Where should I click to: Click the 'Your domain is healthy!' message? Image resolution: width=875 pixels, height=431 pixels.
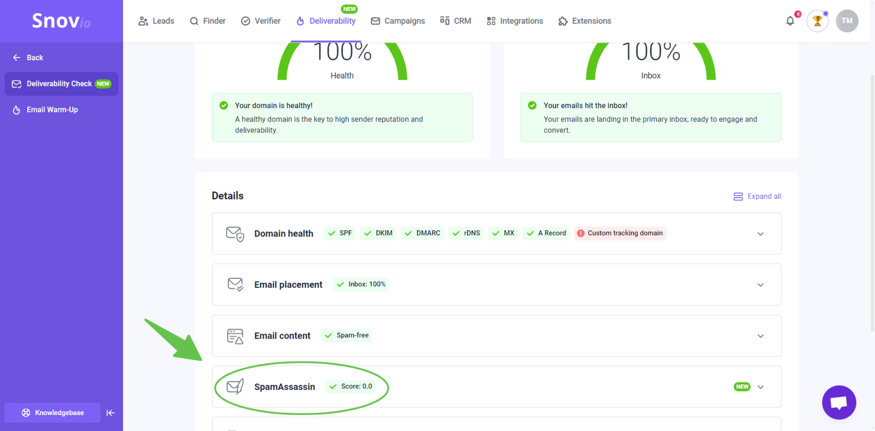click(x=342, y=117)
